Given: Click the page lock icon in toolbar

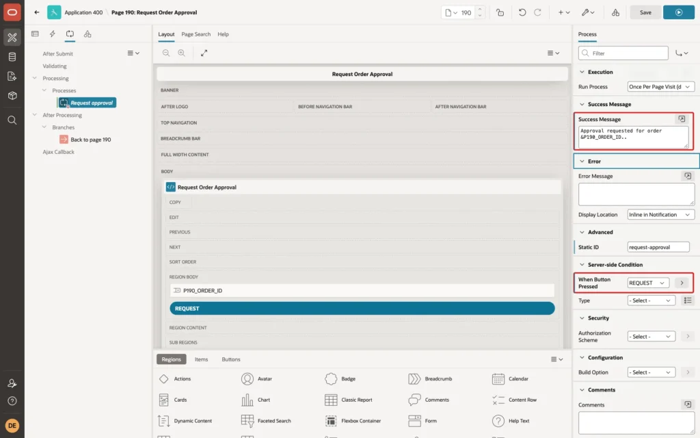Looking at the screenshot, I should [x=500, y=12].
